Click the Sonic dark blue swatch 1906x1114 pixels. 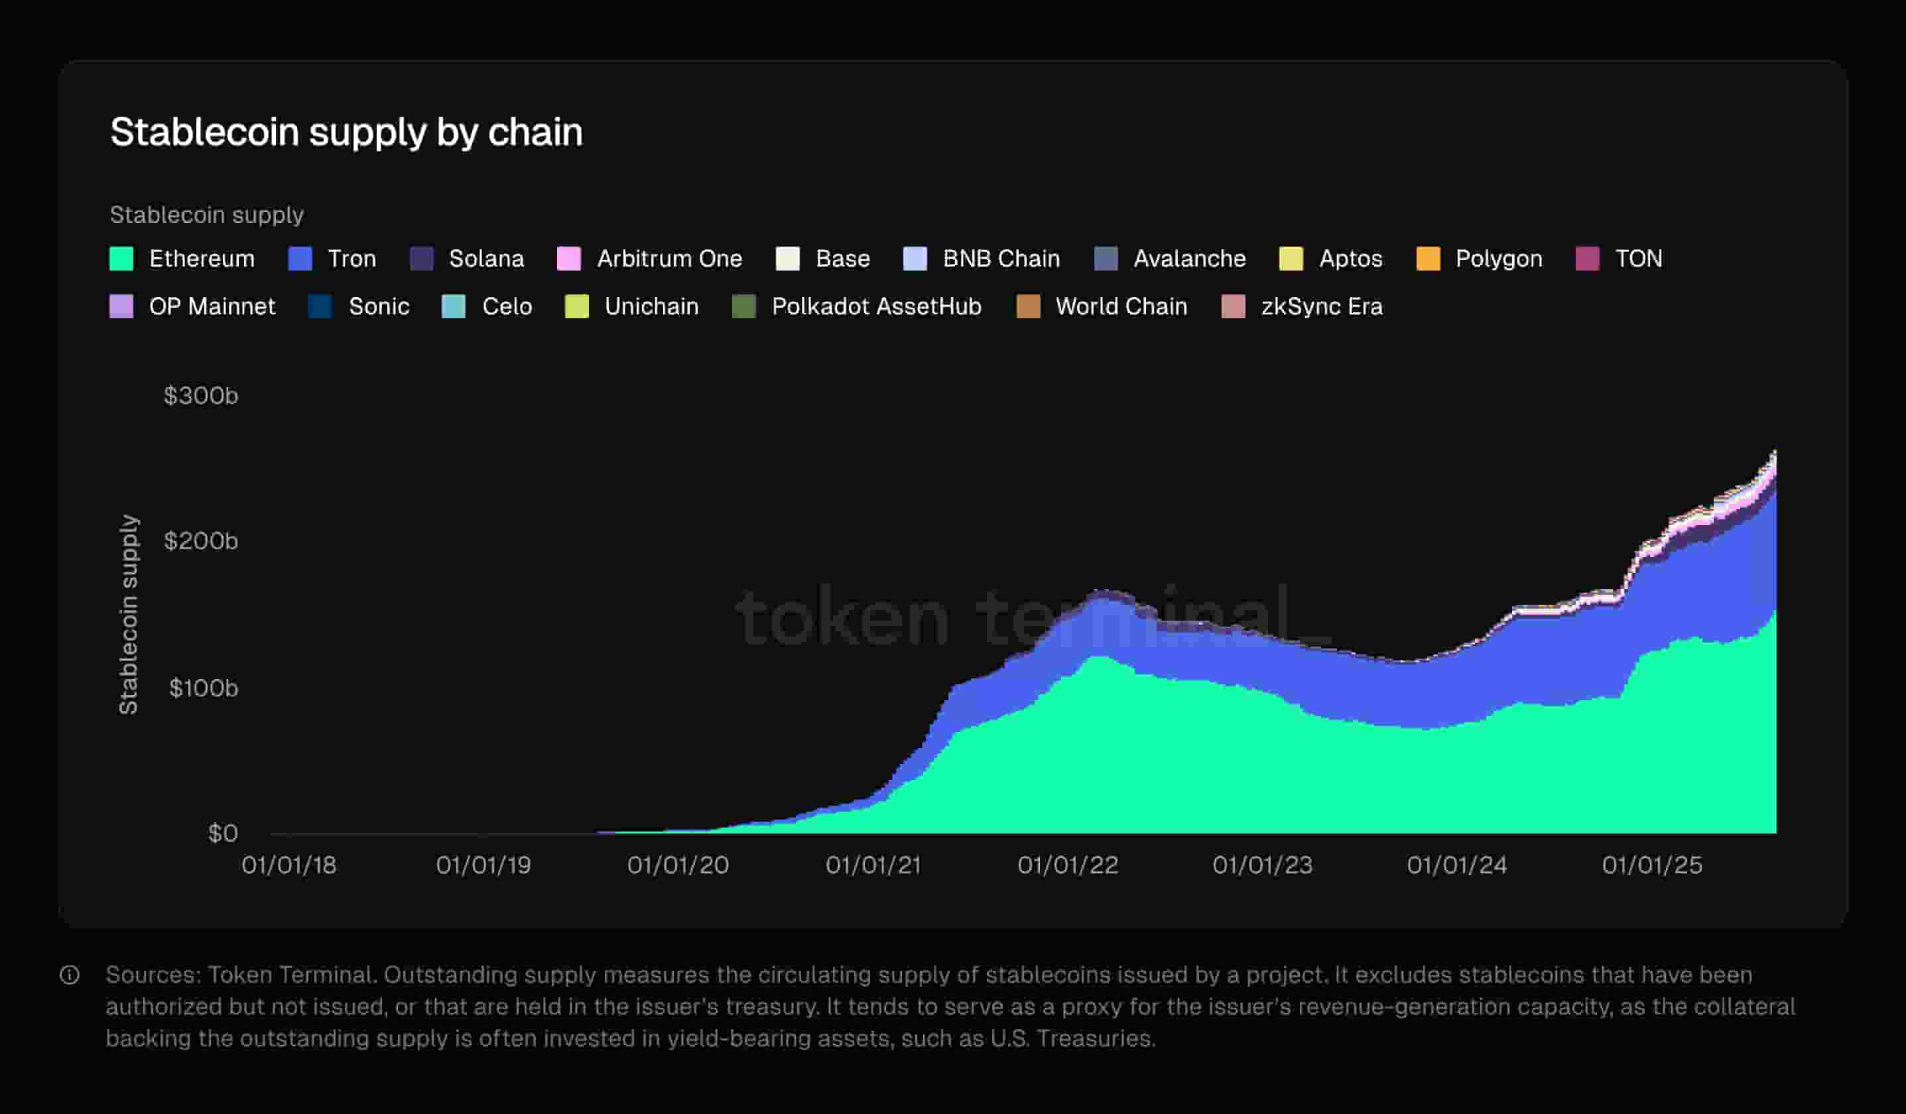click(320, 306)
